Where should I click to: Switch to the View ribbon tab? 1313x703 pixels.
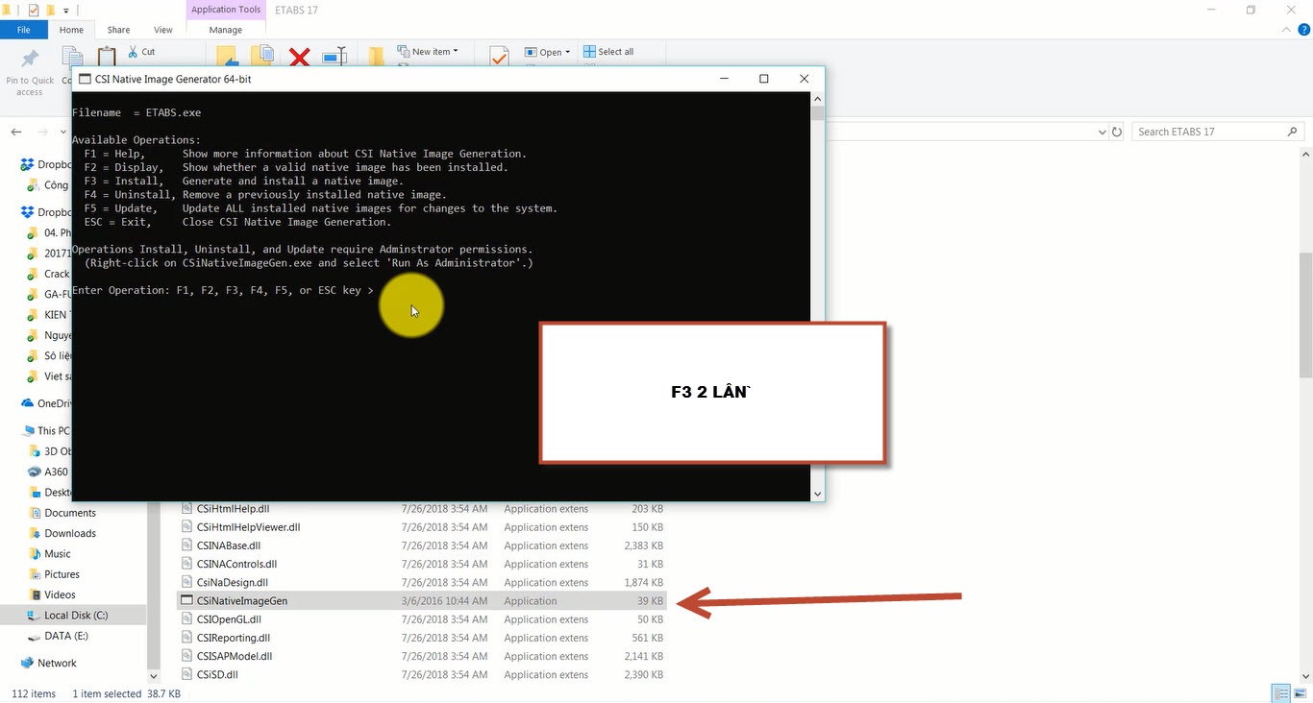click(x=163, y=30)
